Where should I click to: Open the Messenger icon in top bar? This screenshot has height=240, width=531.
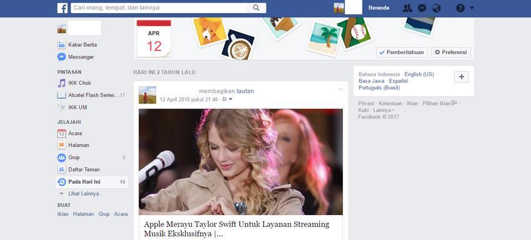point(422,8)
